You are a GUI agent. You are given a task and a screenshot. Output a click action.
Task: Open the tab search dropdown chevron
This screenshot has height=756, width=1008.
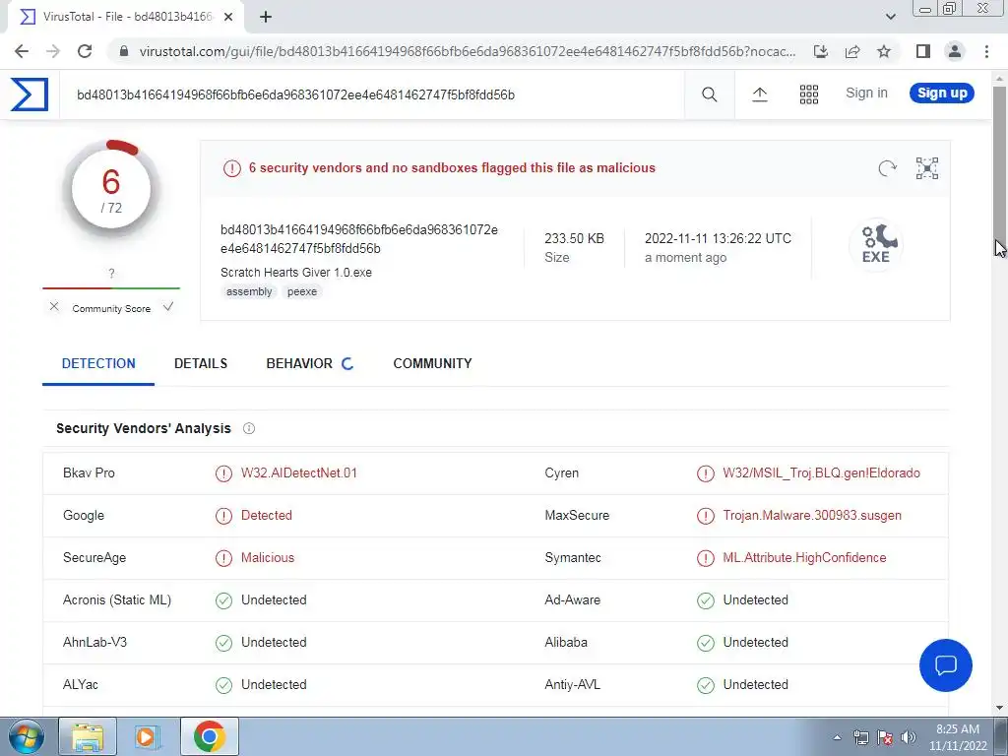click(890, 17)
